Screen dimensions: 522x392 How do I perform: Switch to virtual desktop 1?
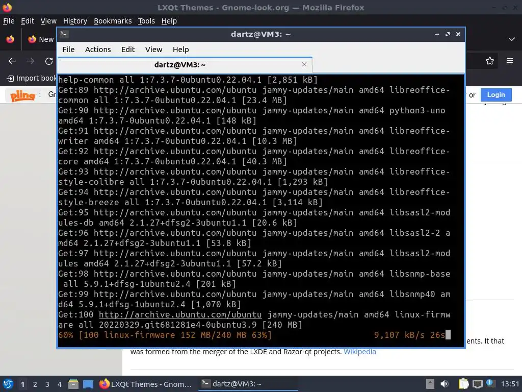22,384
